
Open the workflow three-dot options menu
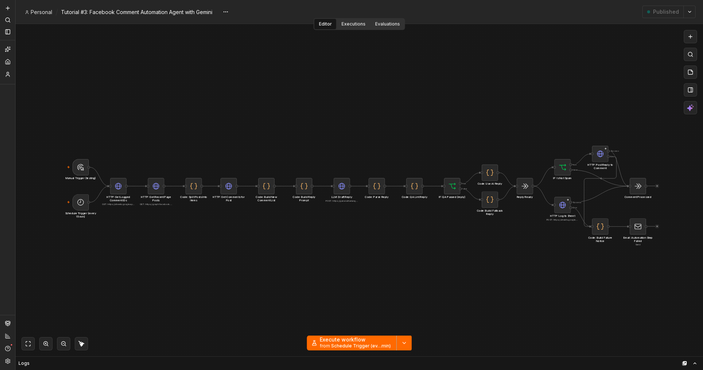pyautogui.click(x=226, y=12)
